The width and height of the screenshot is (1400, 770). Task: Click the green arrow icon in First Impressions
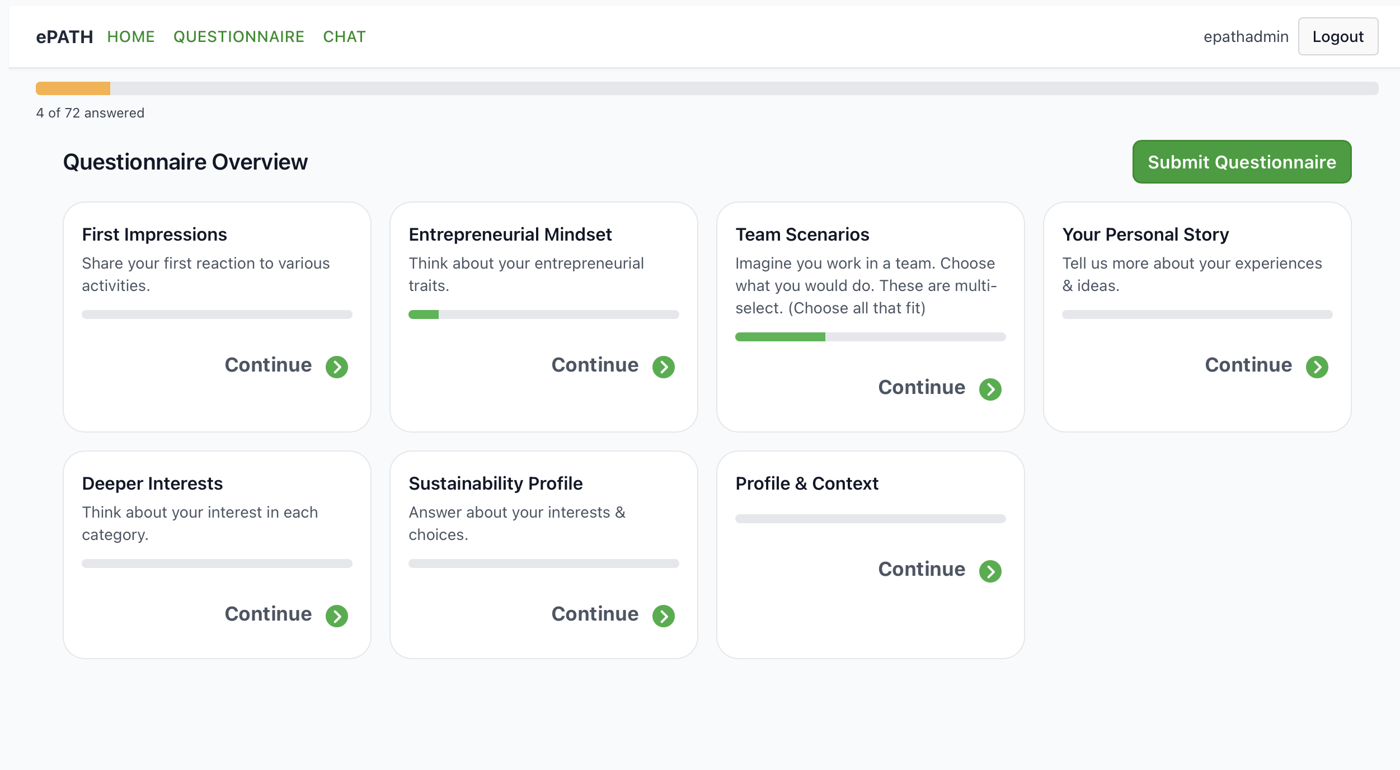tap(337, 367)
